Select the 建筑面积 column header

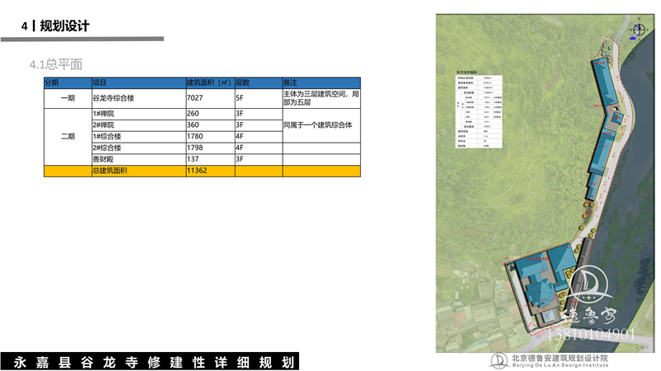(209, 83)
